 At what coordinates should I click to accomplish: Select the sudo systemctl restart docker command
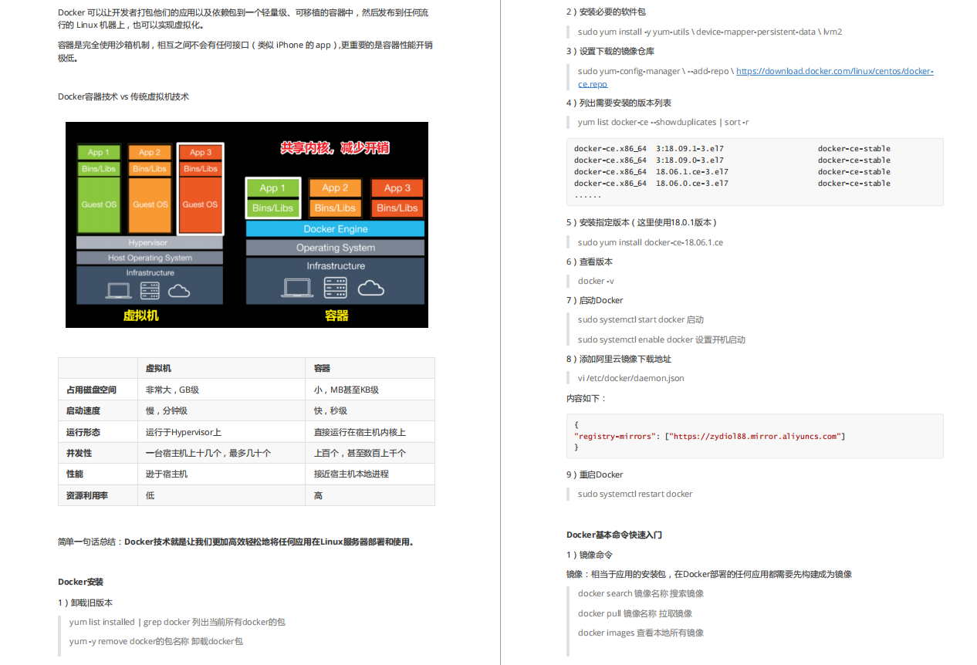pyautogui.click(x=634, y=493)
